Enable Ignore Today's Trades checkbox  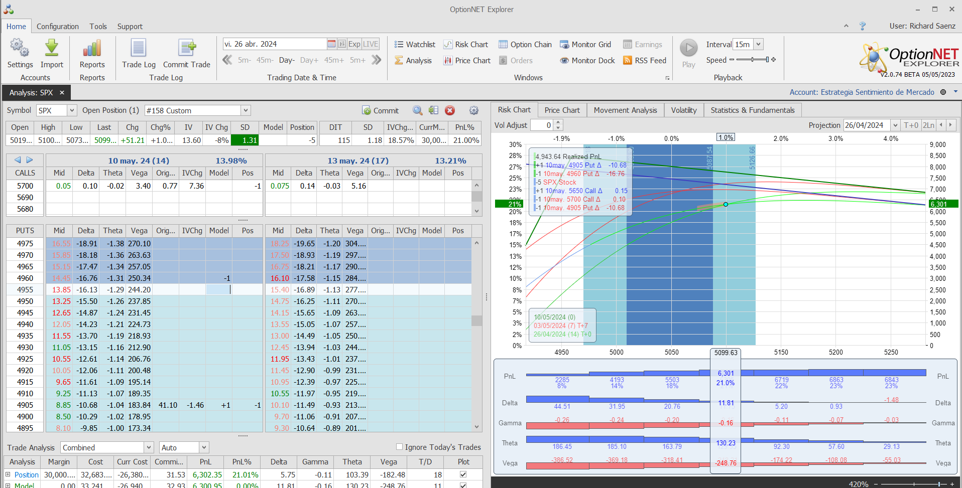pyautogui.click(x=400, y=447)
